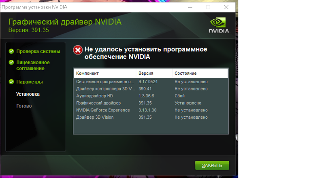This screenshot has width=324, height=182.
Task: Select the Лицензионное соглашение step
Action: [x=33, y=65]
